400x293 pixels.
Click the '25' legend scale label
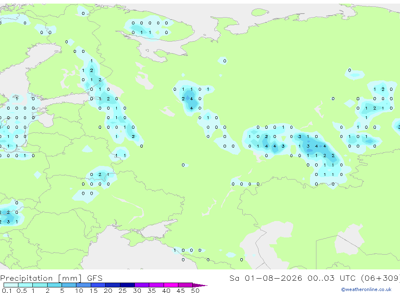pyautogui.click(x=122, y=291)
